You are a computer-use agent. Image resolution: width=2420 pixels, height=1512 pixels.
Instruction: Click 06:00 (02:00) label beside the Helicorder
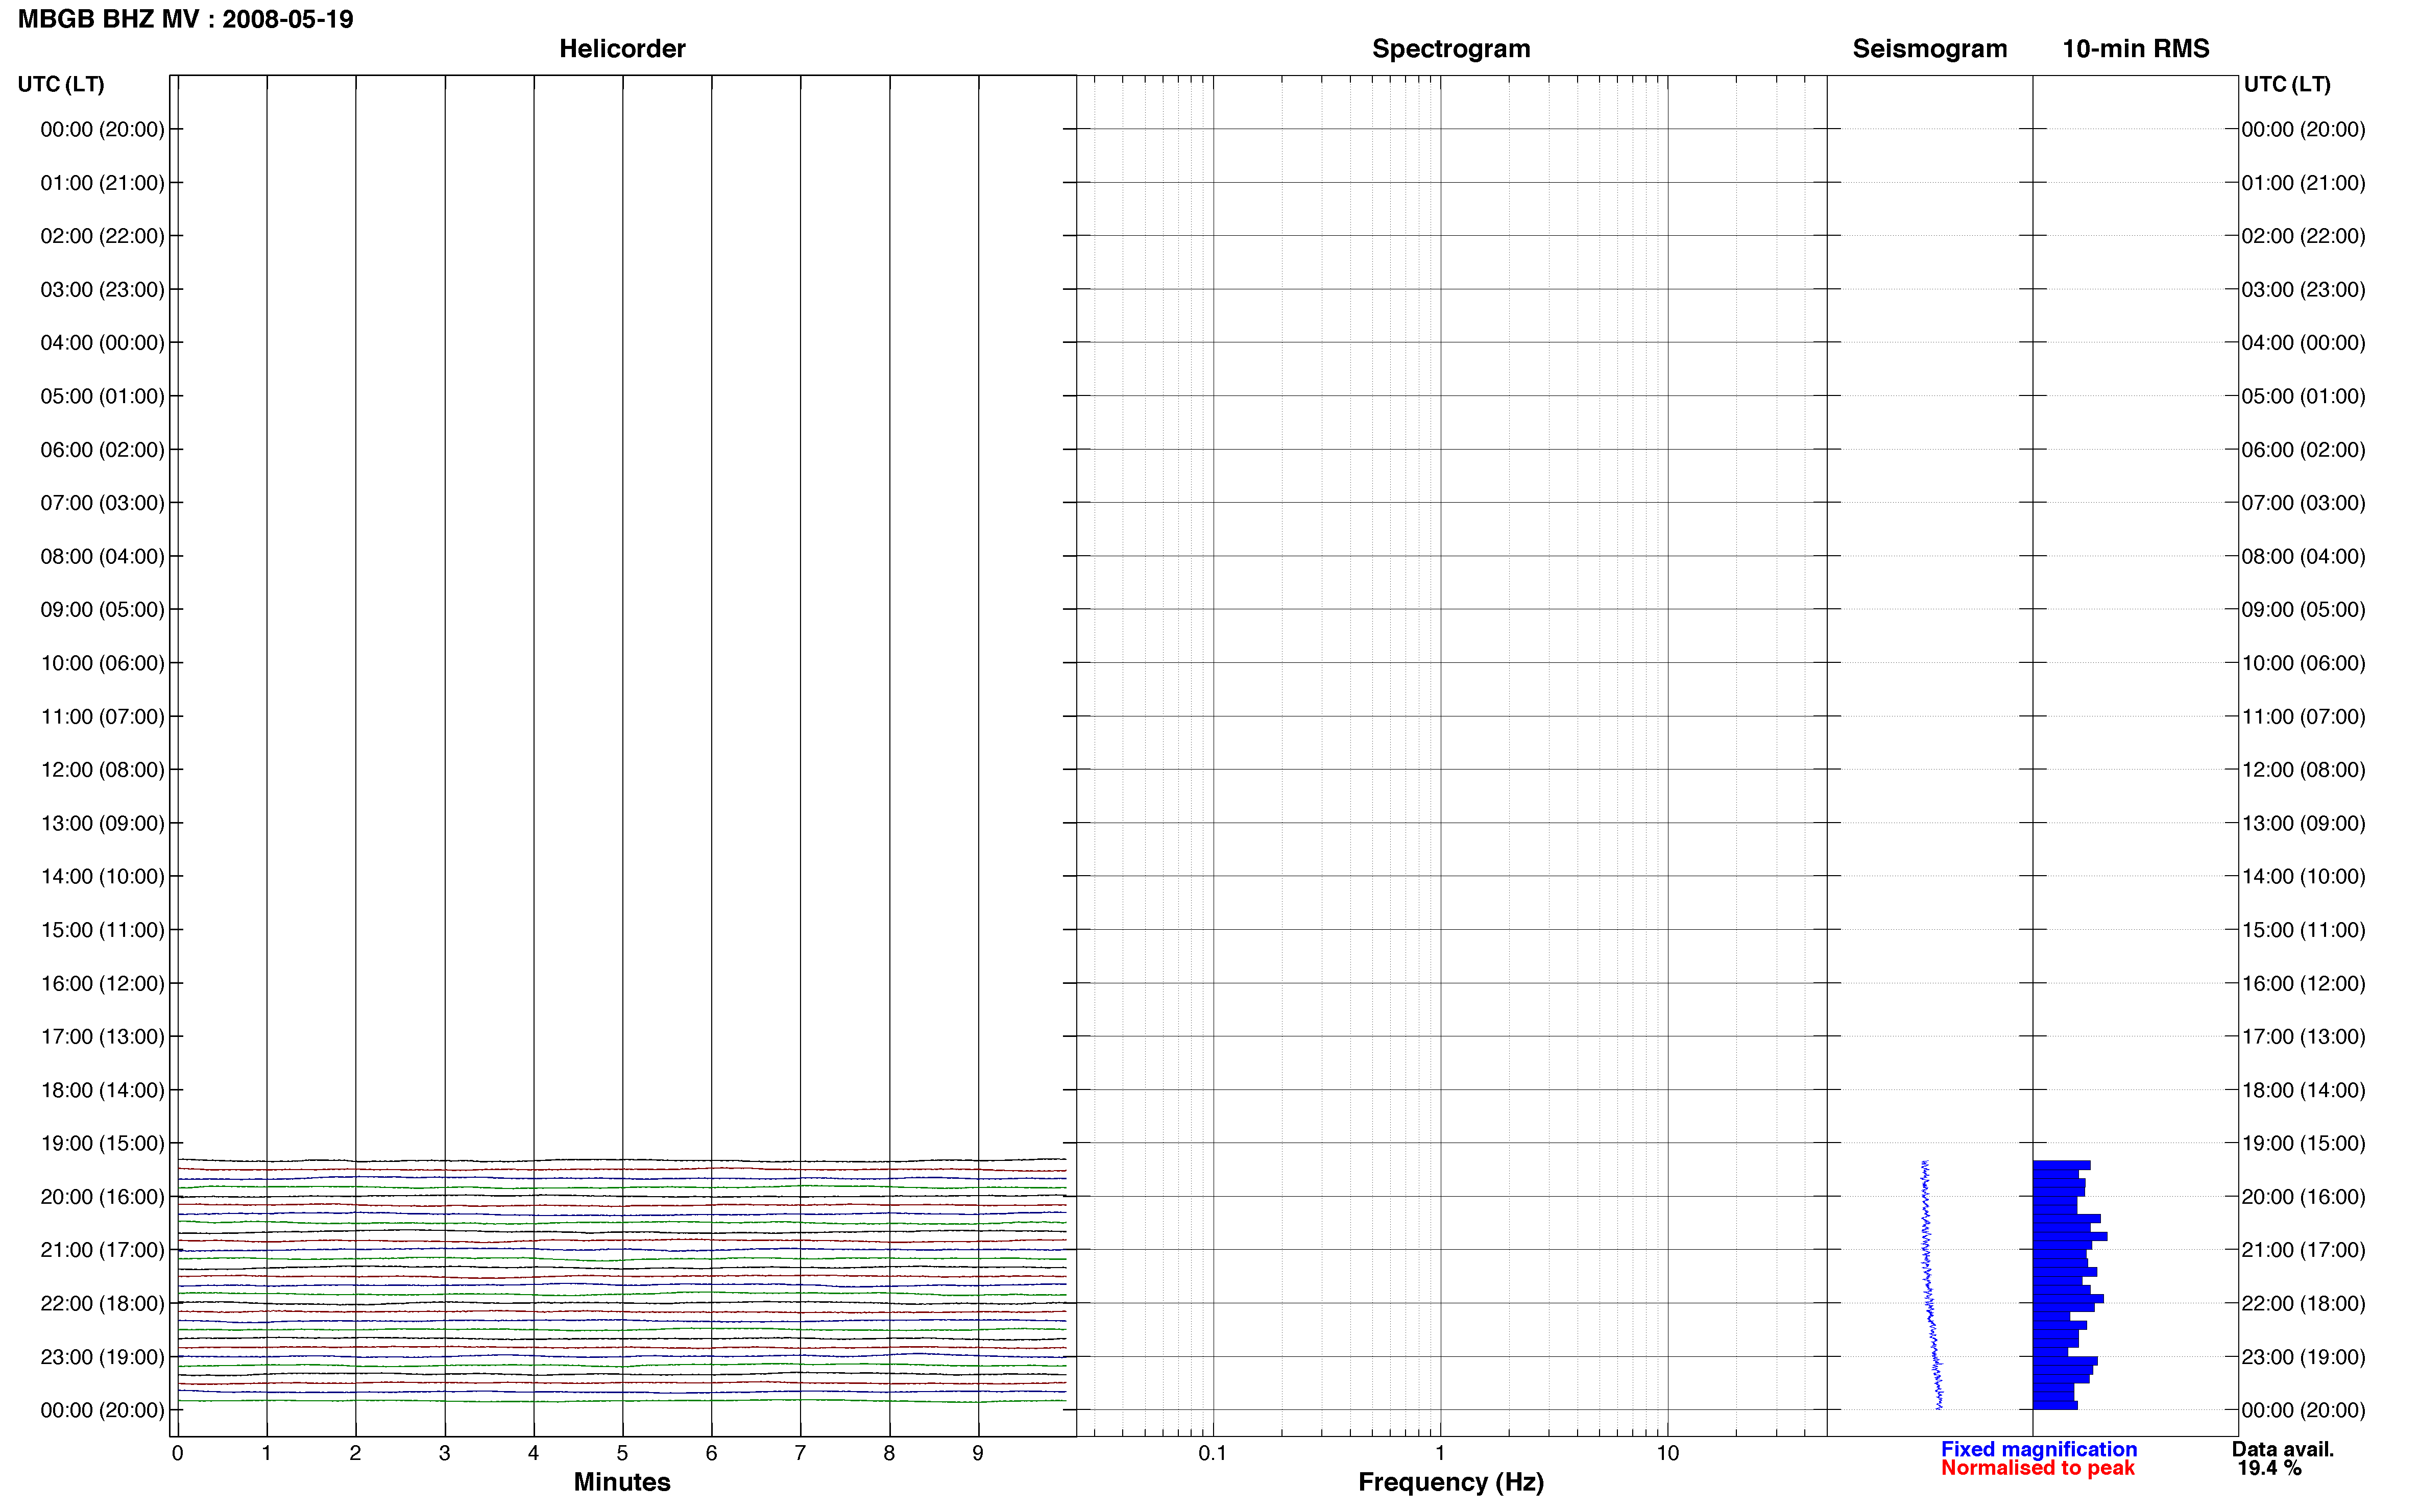pos(102,450)
